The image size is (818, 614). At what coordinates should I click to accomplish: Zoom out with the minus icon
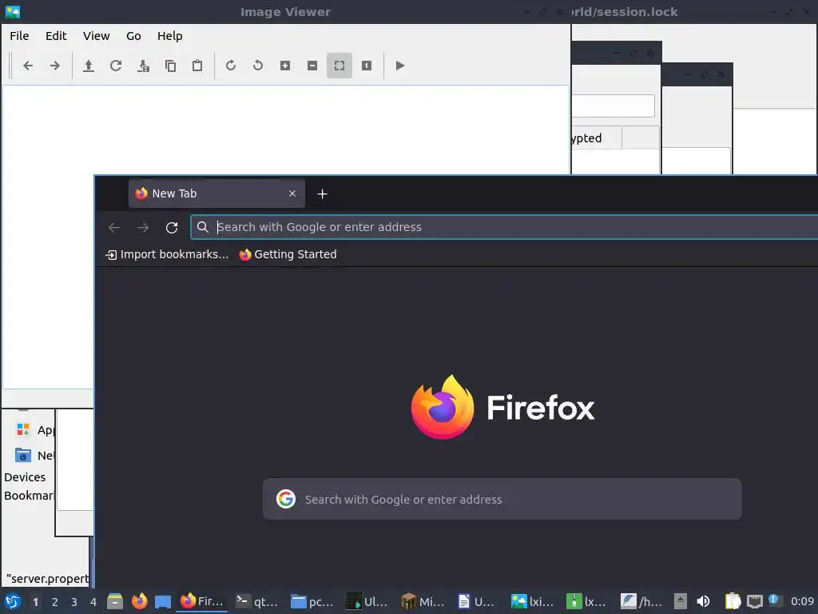point(312,66)
